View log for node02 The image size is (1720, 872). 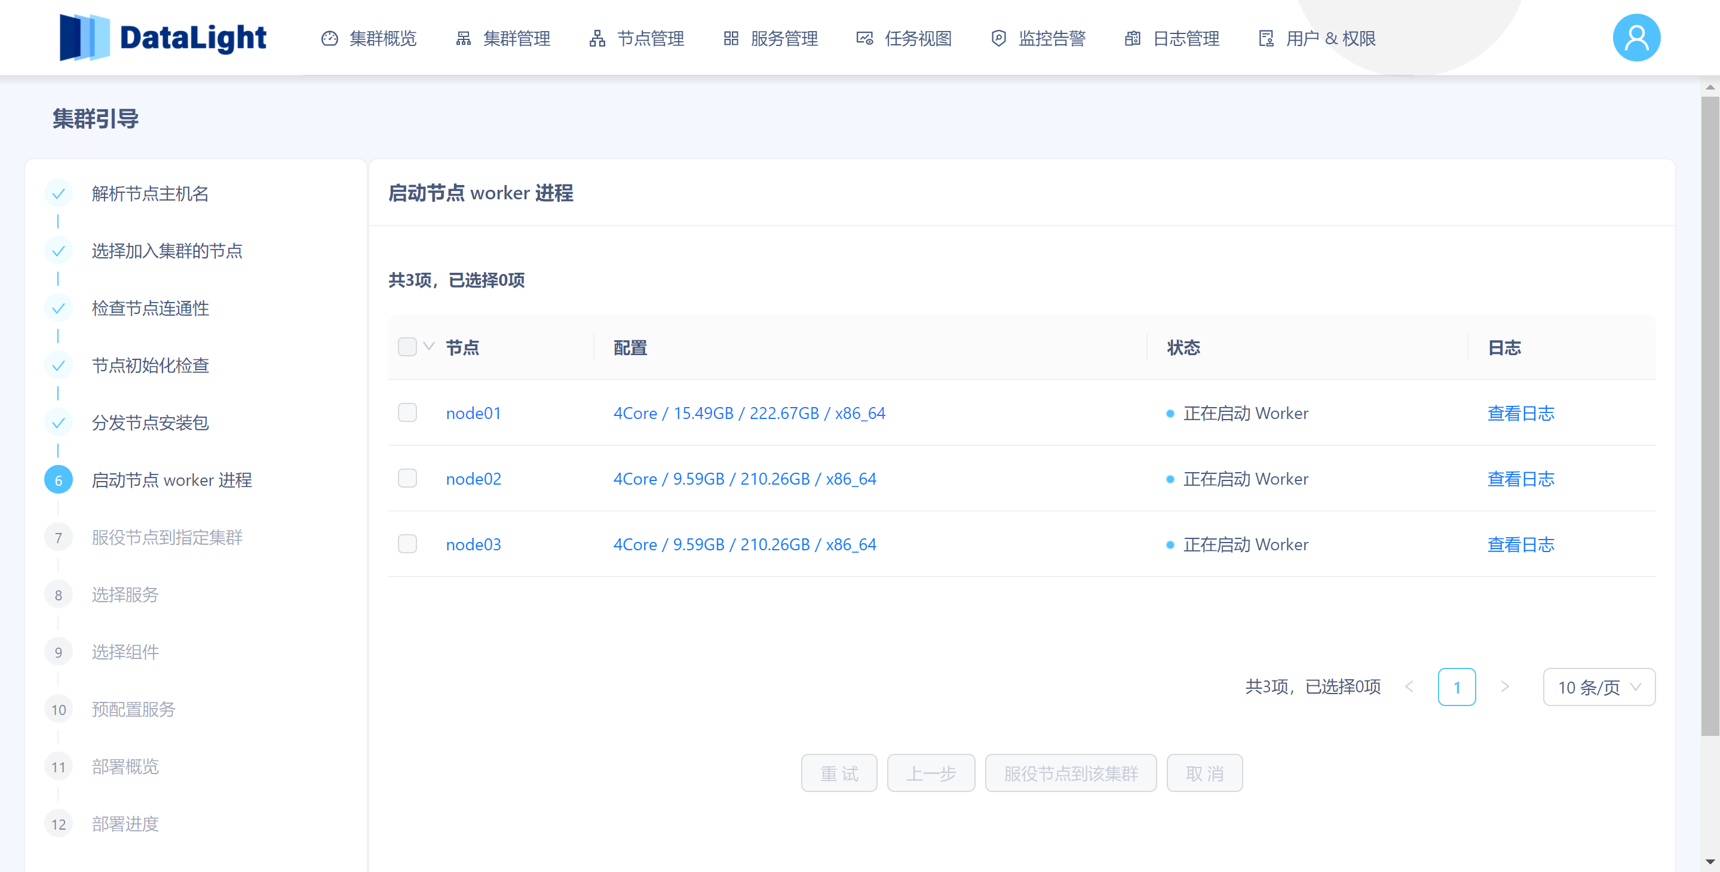coord(1520,479)
